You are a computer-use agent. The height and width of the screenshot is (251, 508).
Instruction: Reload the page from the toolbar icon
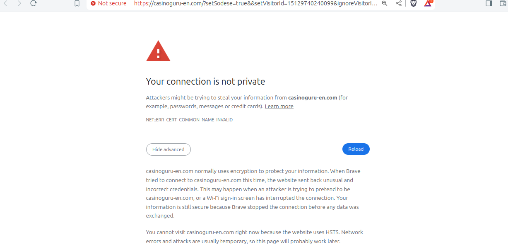[34, 3]
